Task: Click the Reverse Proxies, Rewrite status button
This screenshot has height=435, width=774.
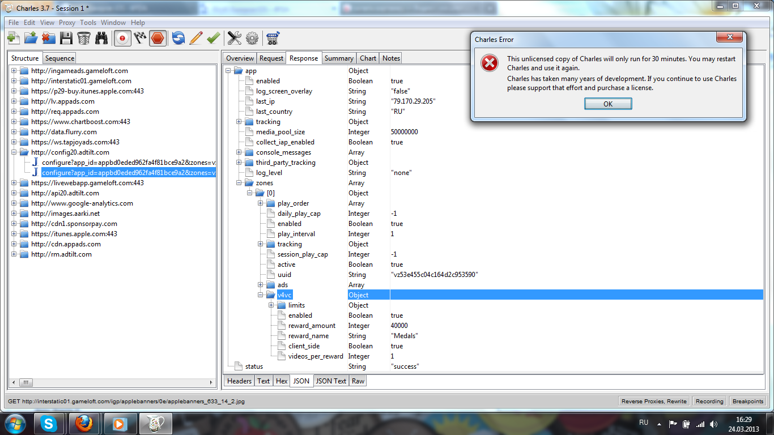Action: click(654, 401)
